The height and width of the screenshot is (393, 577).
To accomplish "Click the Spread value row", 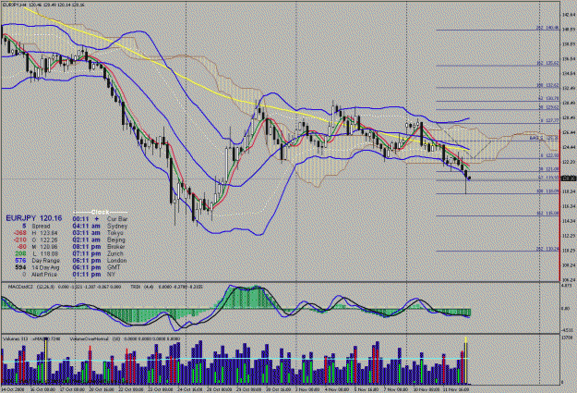I will point(35,226).
